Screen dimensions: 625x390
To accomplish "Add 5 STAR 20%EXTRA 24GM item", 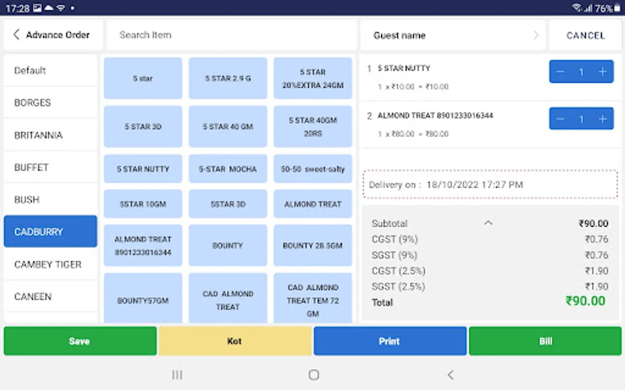I will (313, 78).
